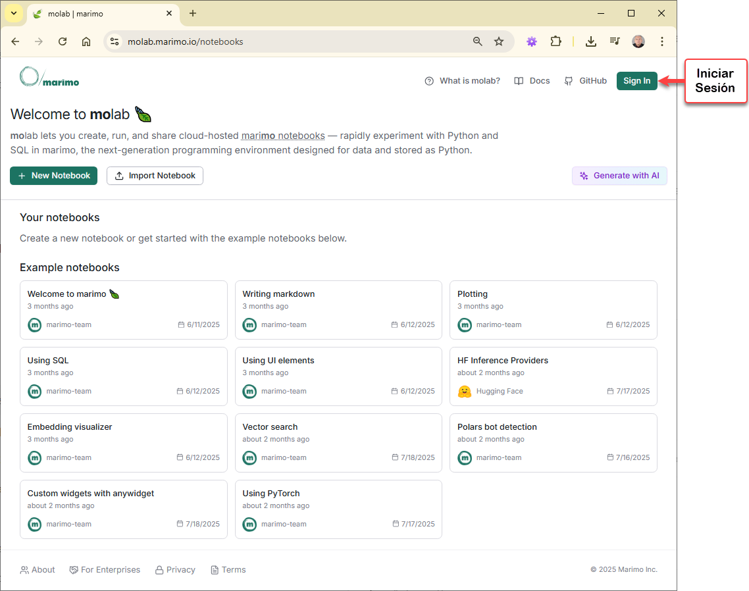The image size is (749, 591).
Task: Open the Chrome profile avatar
Action: (x=638, y=41)
